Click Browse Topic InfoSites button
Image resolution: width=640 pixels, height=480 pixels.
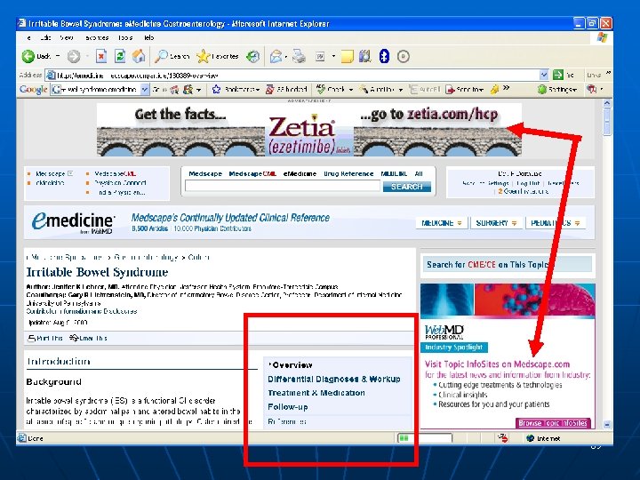click(x=553, y=423)
